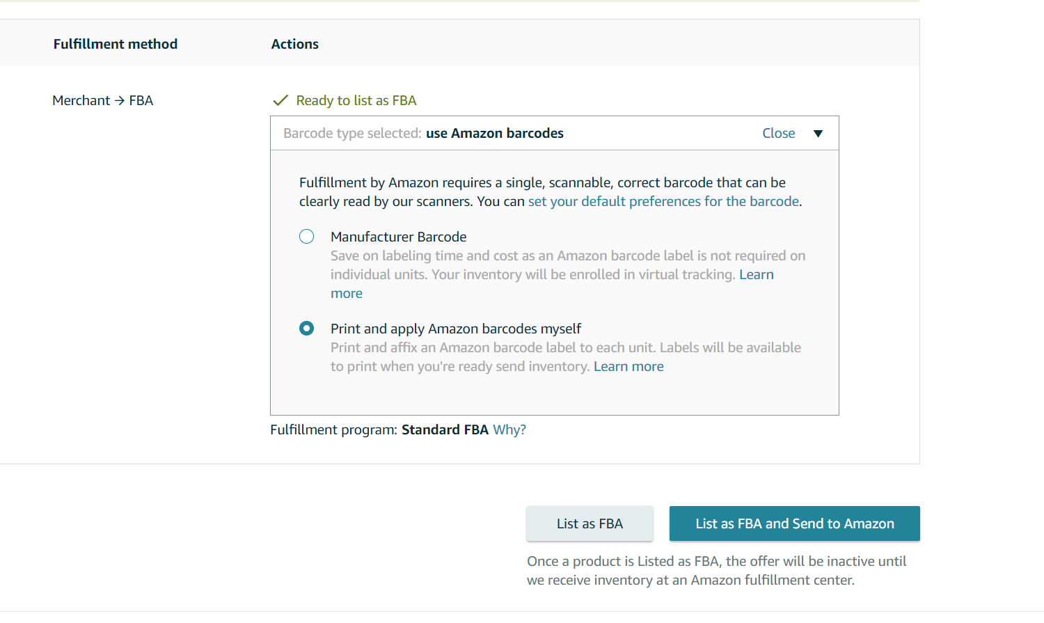This screenshot has height=623, width=1044.
Task: Click the 'use Amazon barcodes' selected text
Action: click(x=495, y=133)
